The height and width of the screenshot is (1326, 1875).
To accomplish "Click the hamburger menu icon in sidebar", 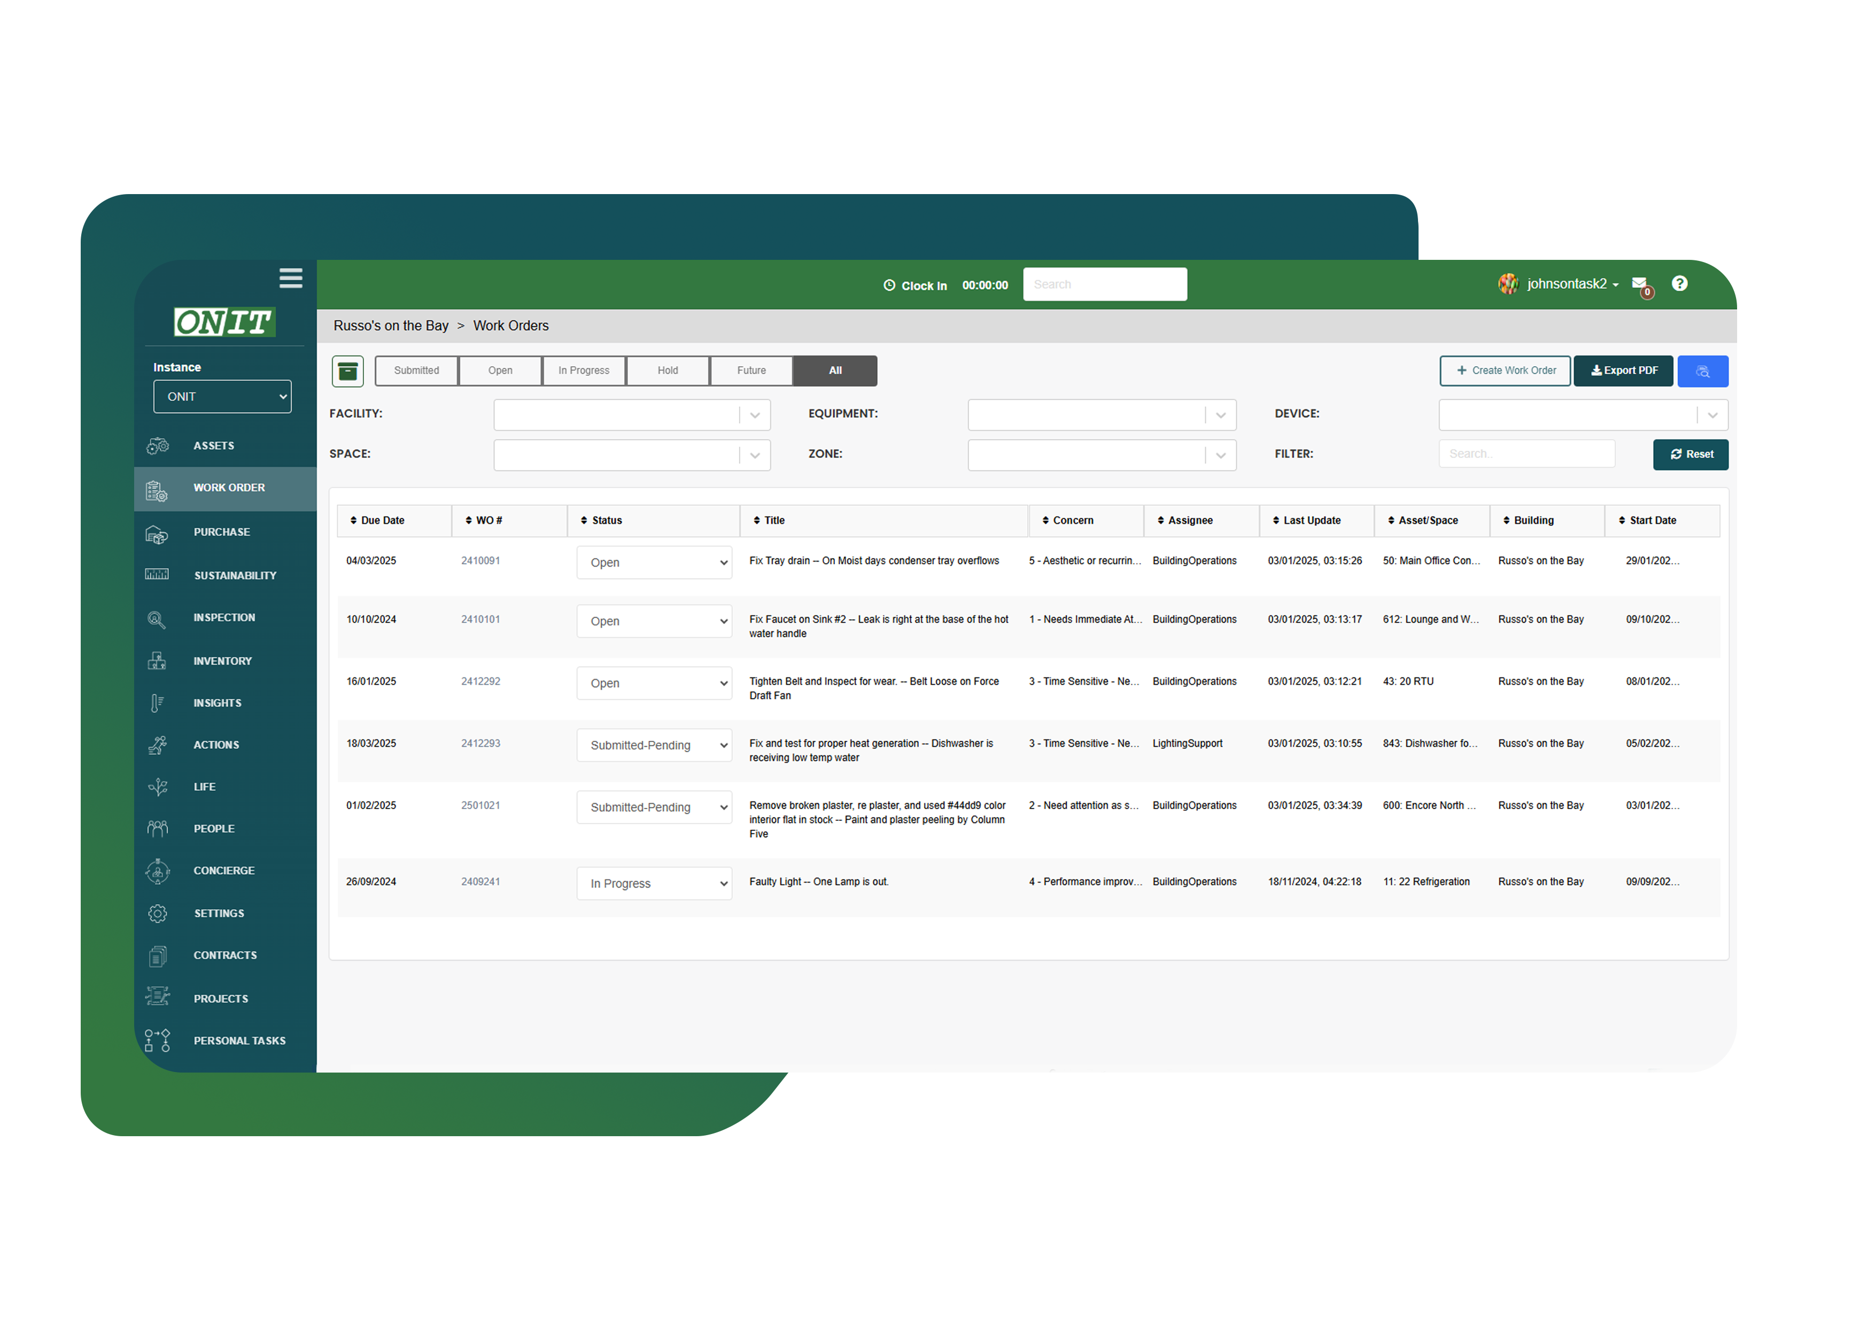I will [x=291, y=278].
